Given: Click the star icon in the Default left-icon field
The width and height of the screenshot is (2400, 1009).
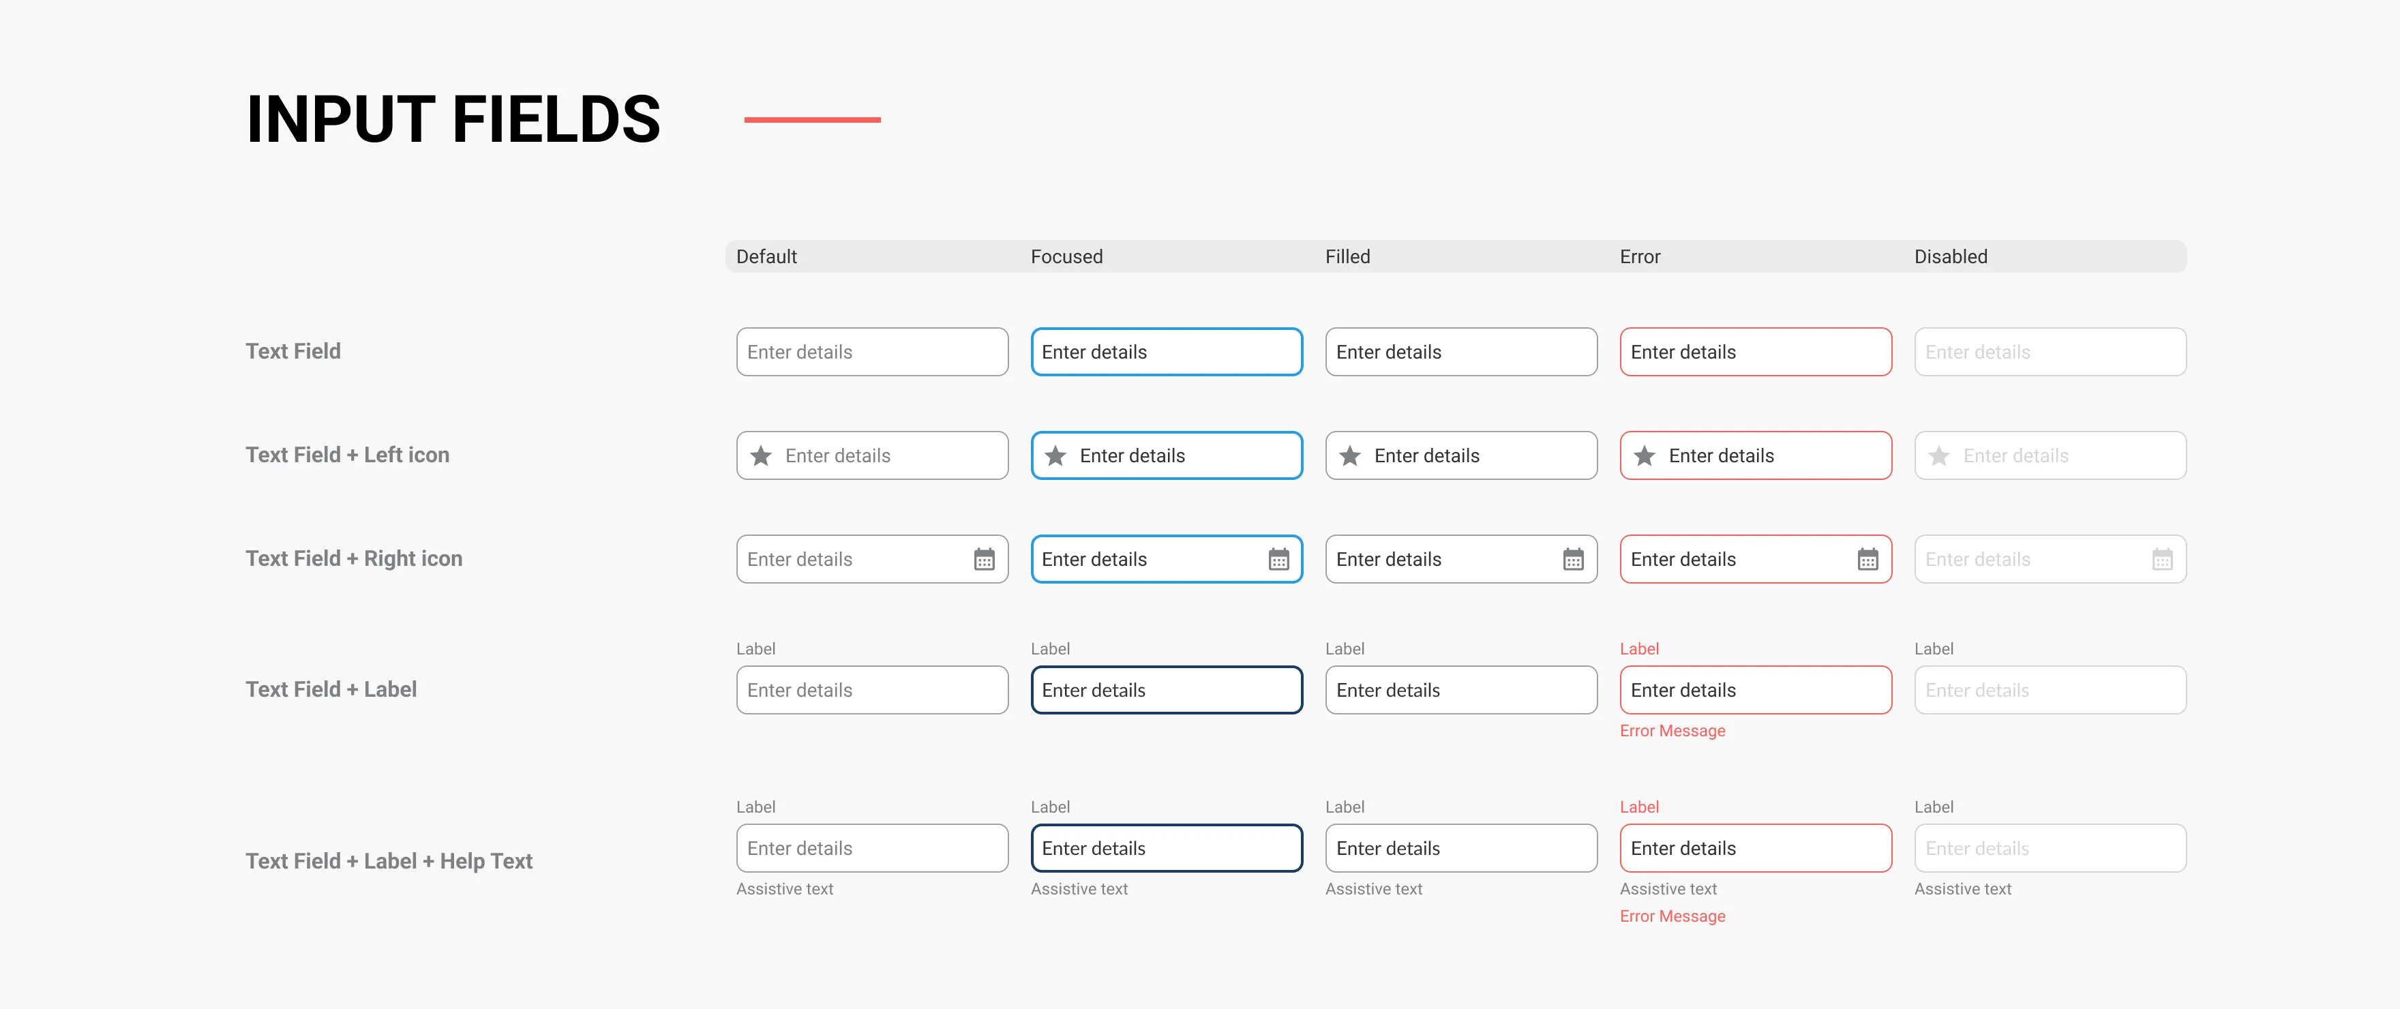Looking at the screenshot, I should point(761,455).
